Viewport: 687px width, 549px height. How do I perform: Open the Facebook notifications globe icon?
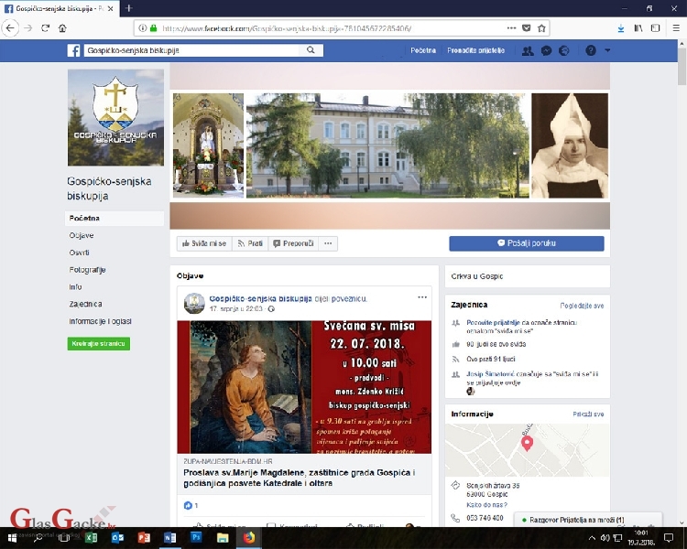coord(564,50)
